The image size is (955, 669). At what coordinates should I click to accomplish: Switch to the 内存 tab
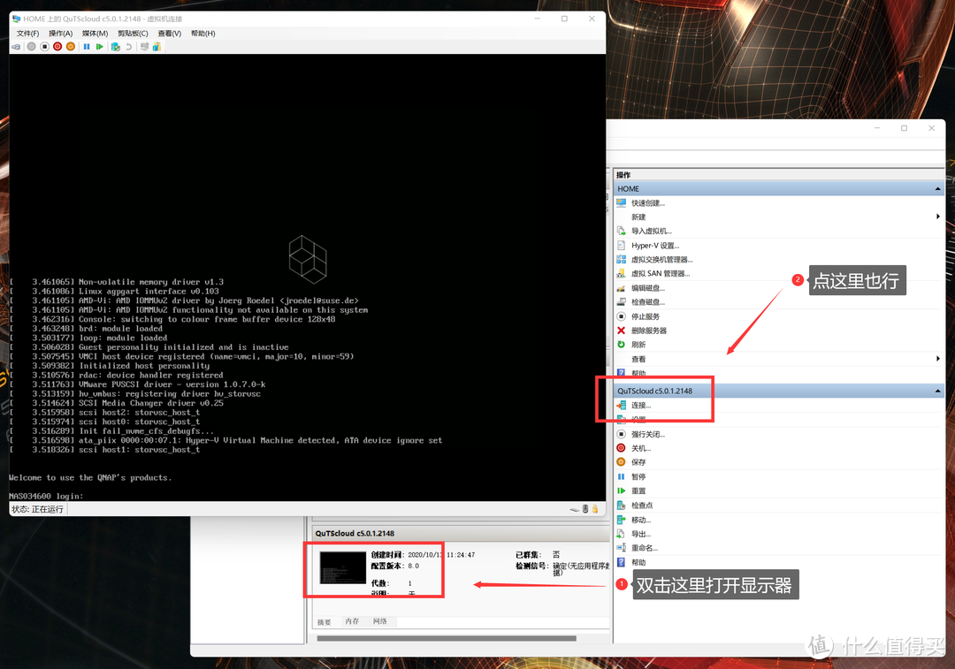[352, 621]
